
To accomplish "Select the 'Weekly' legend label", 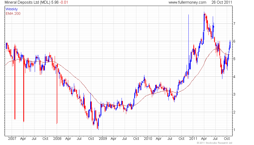I will click(11, 9).
